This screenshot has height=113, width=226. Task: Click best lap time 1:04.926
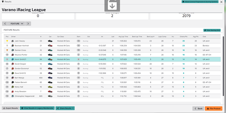point(137,46)
